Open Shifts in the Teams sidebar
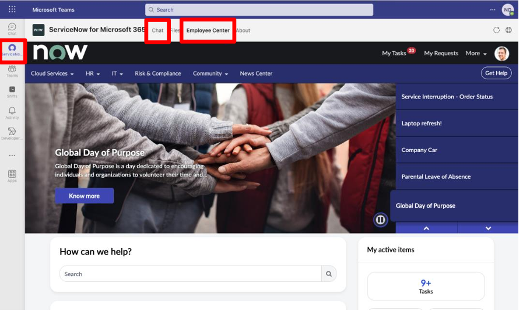Screen dimensions: 530x311 [x=12, y=92]
